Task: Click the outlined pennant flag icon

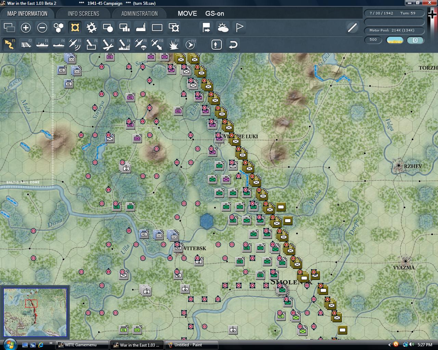Action: pos(239,27)
